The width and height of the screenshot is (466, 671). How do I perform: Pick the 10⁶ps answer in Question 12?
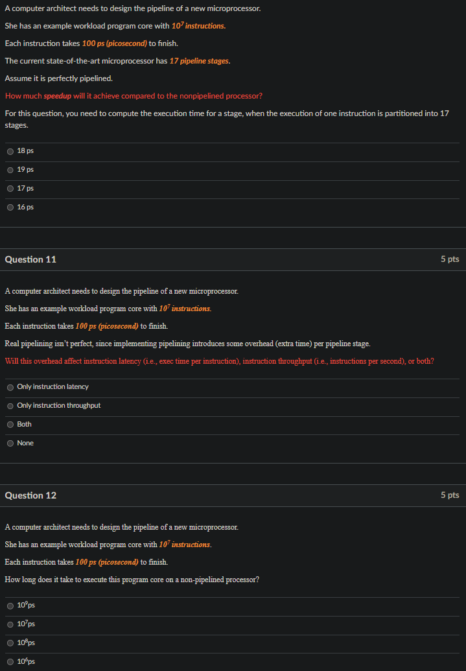(10, 661)
